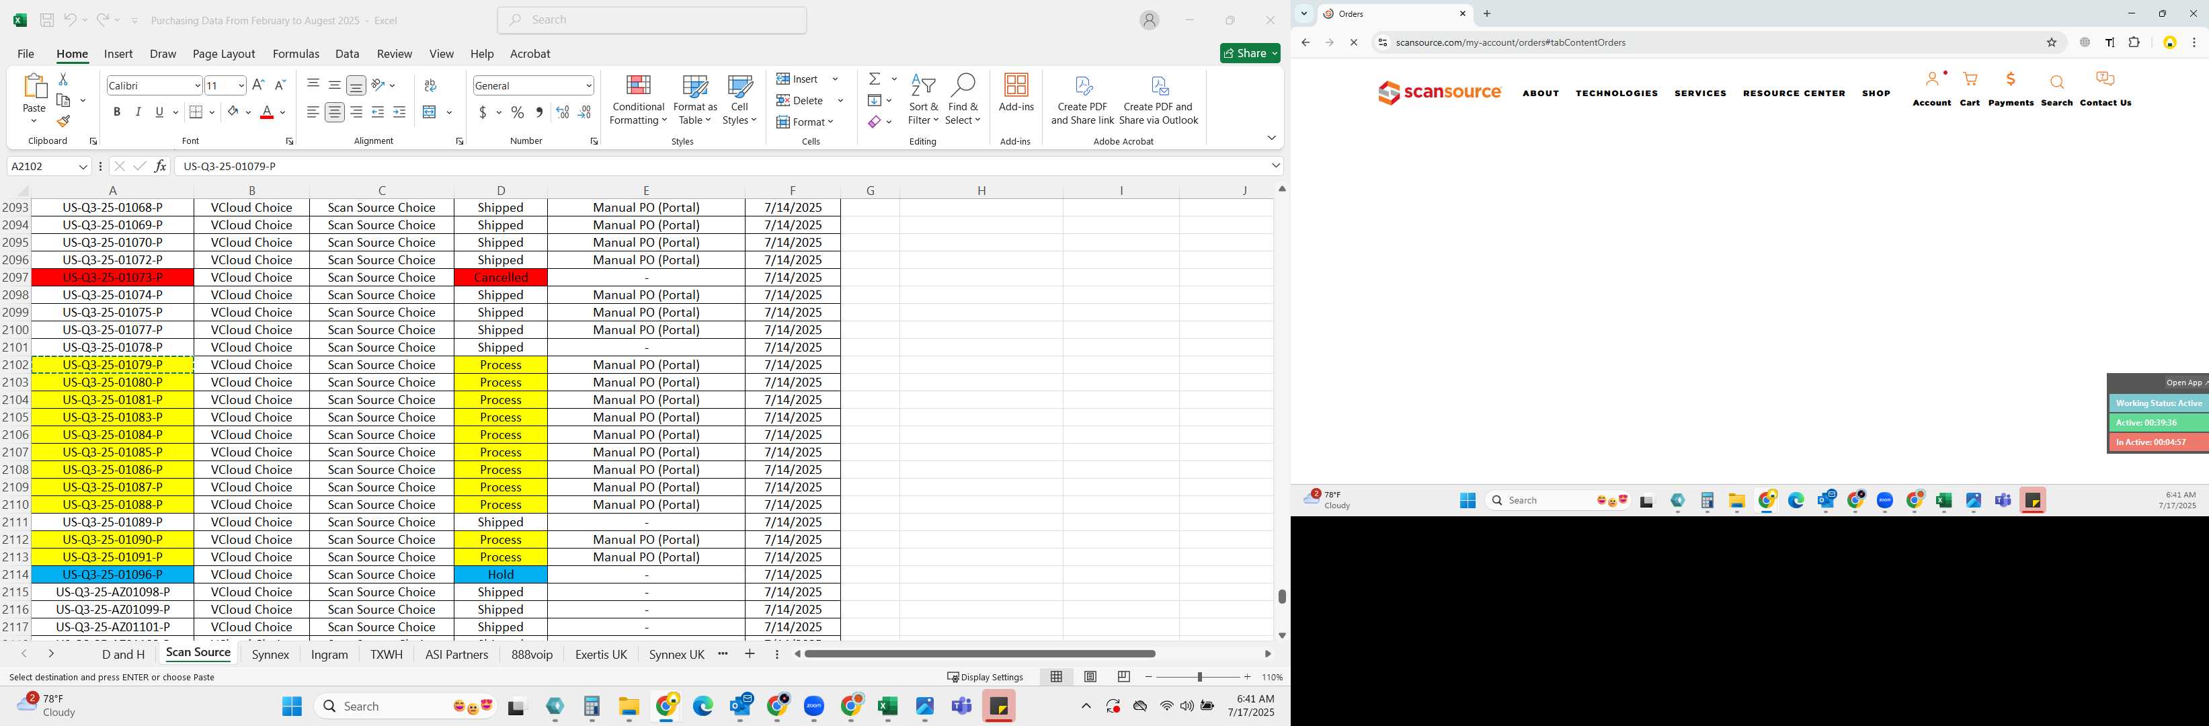
Task: Toggle Bold formatting in Excel
Action: click(x=116, y=112)
